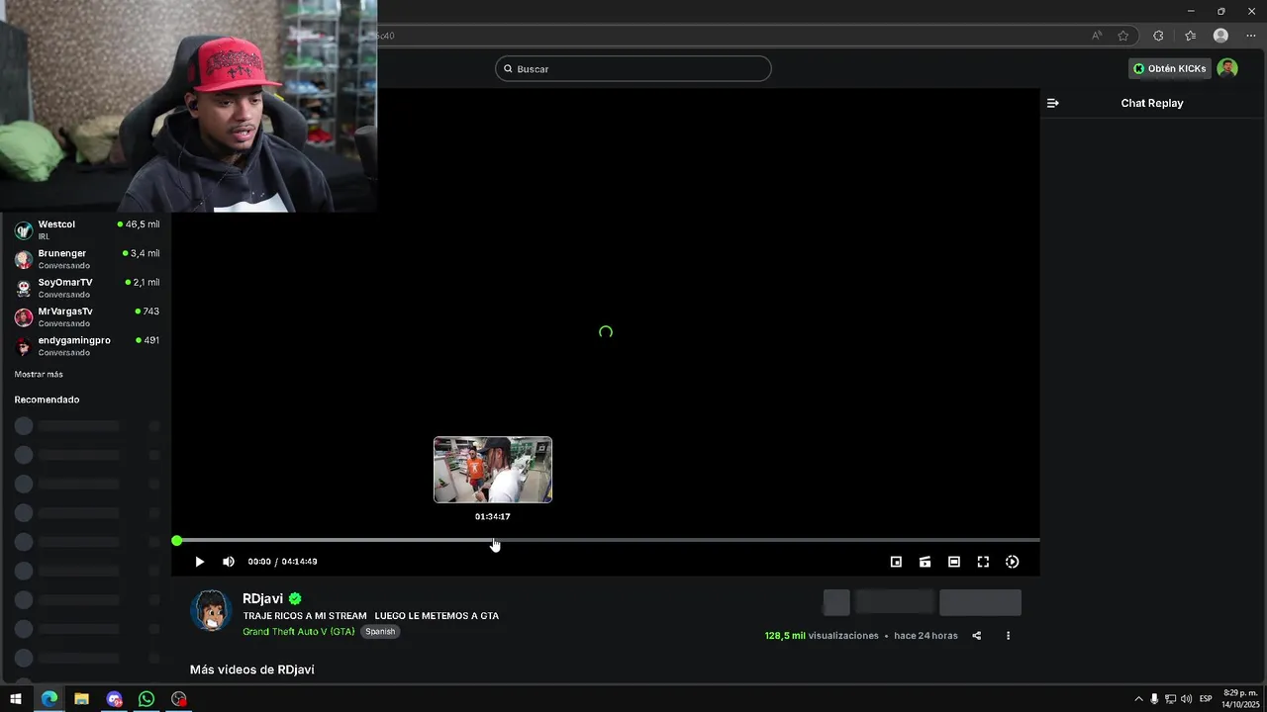Click the green playhead at video start
Image resolution: width=1267 pixels, height=712 pixels.
[x=176, y=541]
